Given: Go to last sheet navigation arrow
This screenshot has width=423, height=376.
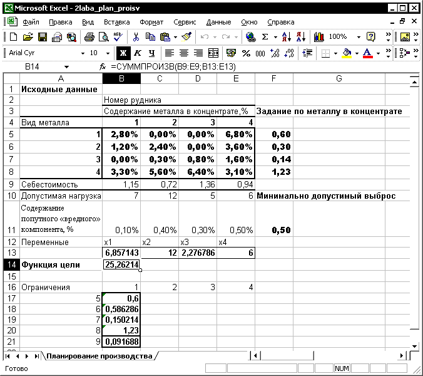Looking at the screenshot, I should click(36, 357).
